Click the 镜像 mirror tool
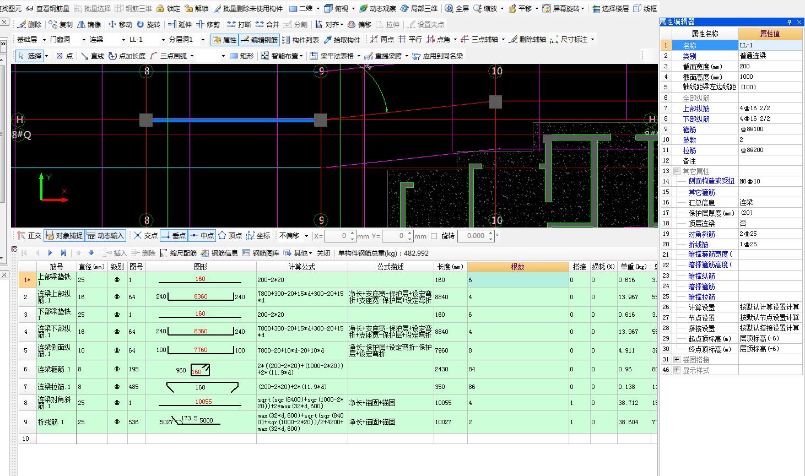 point(89,24)
